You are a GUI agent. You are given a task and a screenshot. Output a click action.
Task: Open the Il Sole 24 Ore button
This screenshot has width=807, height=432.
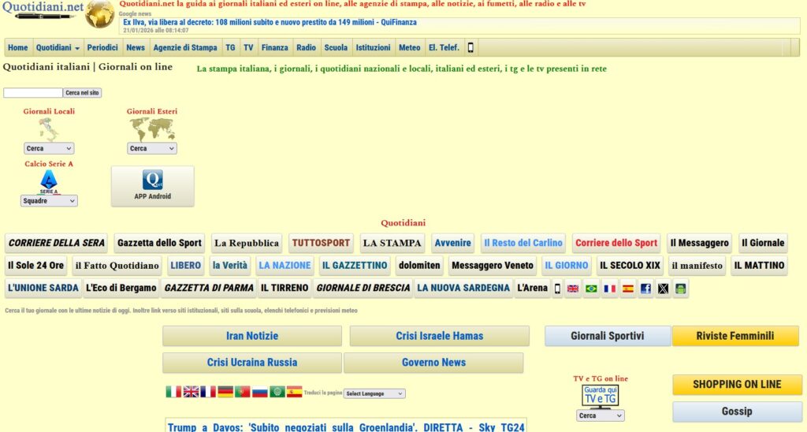click(x=36, y=266)
